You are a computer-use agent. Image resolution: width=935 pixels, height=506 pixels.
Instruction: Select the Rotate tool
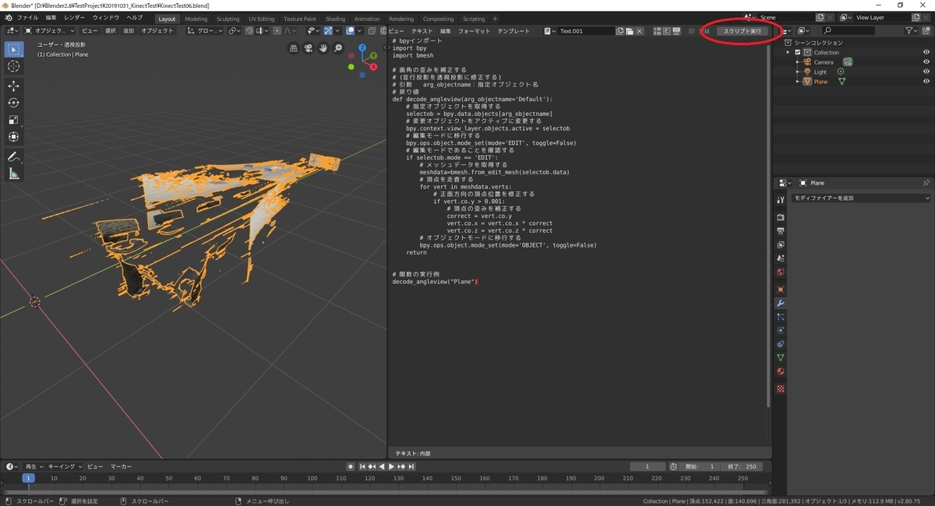[13, 103]
